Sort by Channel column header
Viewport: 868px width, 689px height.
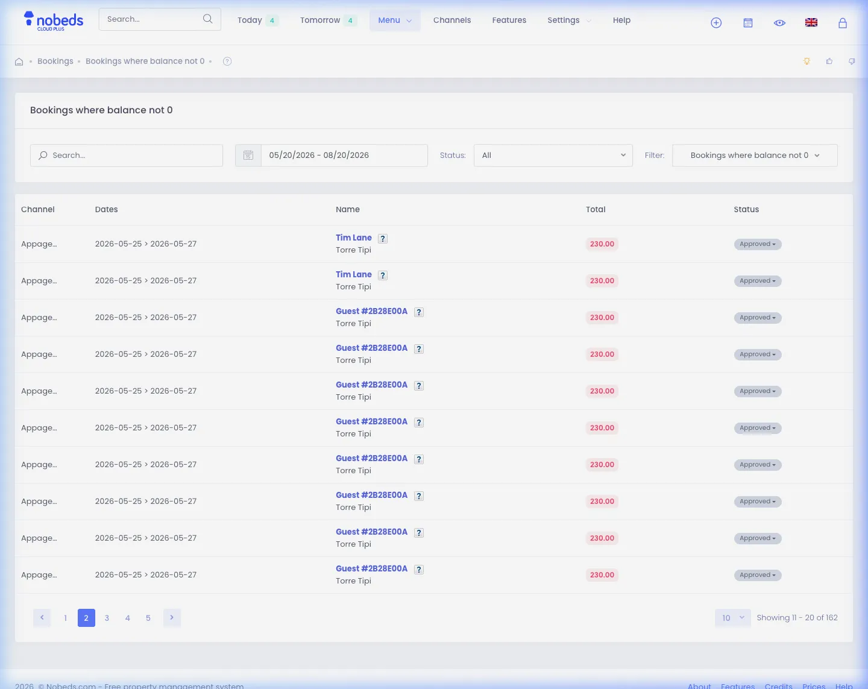coord(38,210)
